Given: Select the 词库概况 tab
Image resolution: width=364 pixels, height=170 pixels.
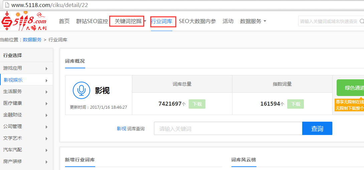Looking at the screenshot, I should (75, 61).
